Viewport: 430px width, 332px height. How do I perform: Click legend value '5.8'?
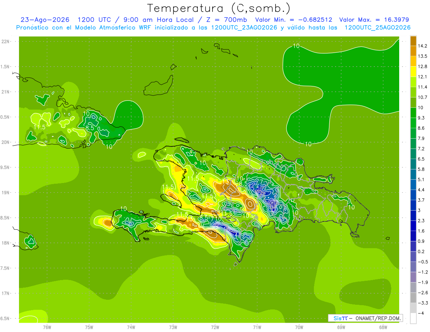coord(421,169)
